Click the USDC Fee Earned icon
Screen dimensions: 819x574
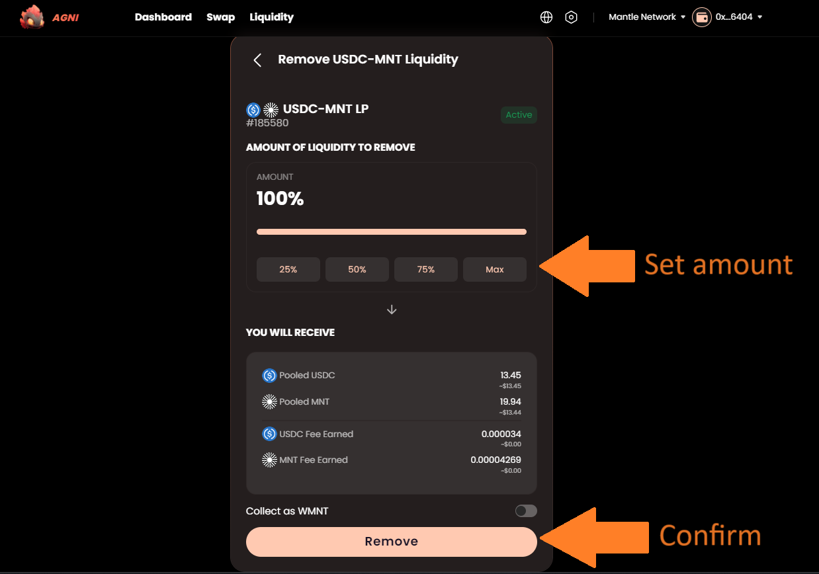269,434
